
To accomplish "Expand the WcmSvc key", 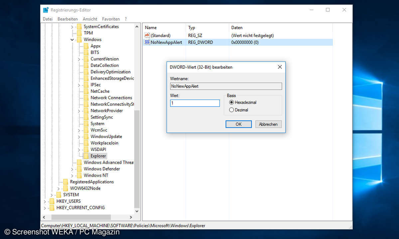I will tap(79, 130).
